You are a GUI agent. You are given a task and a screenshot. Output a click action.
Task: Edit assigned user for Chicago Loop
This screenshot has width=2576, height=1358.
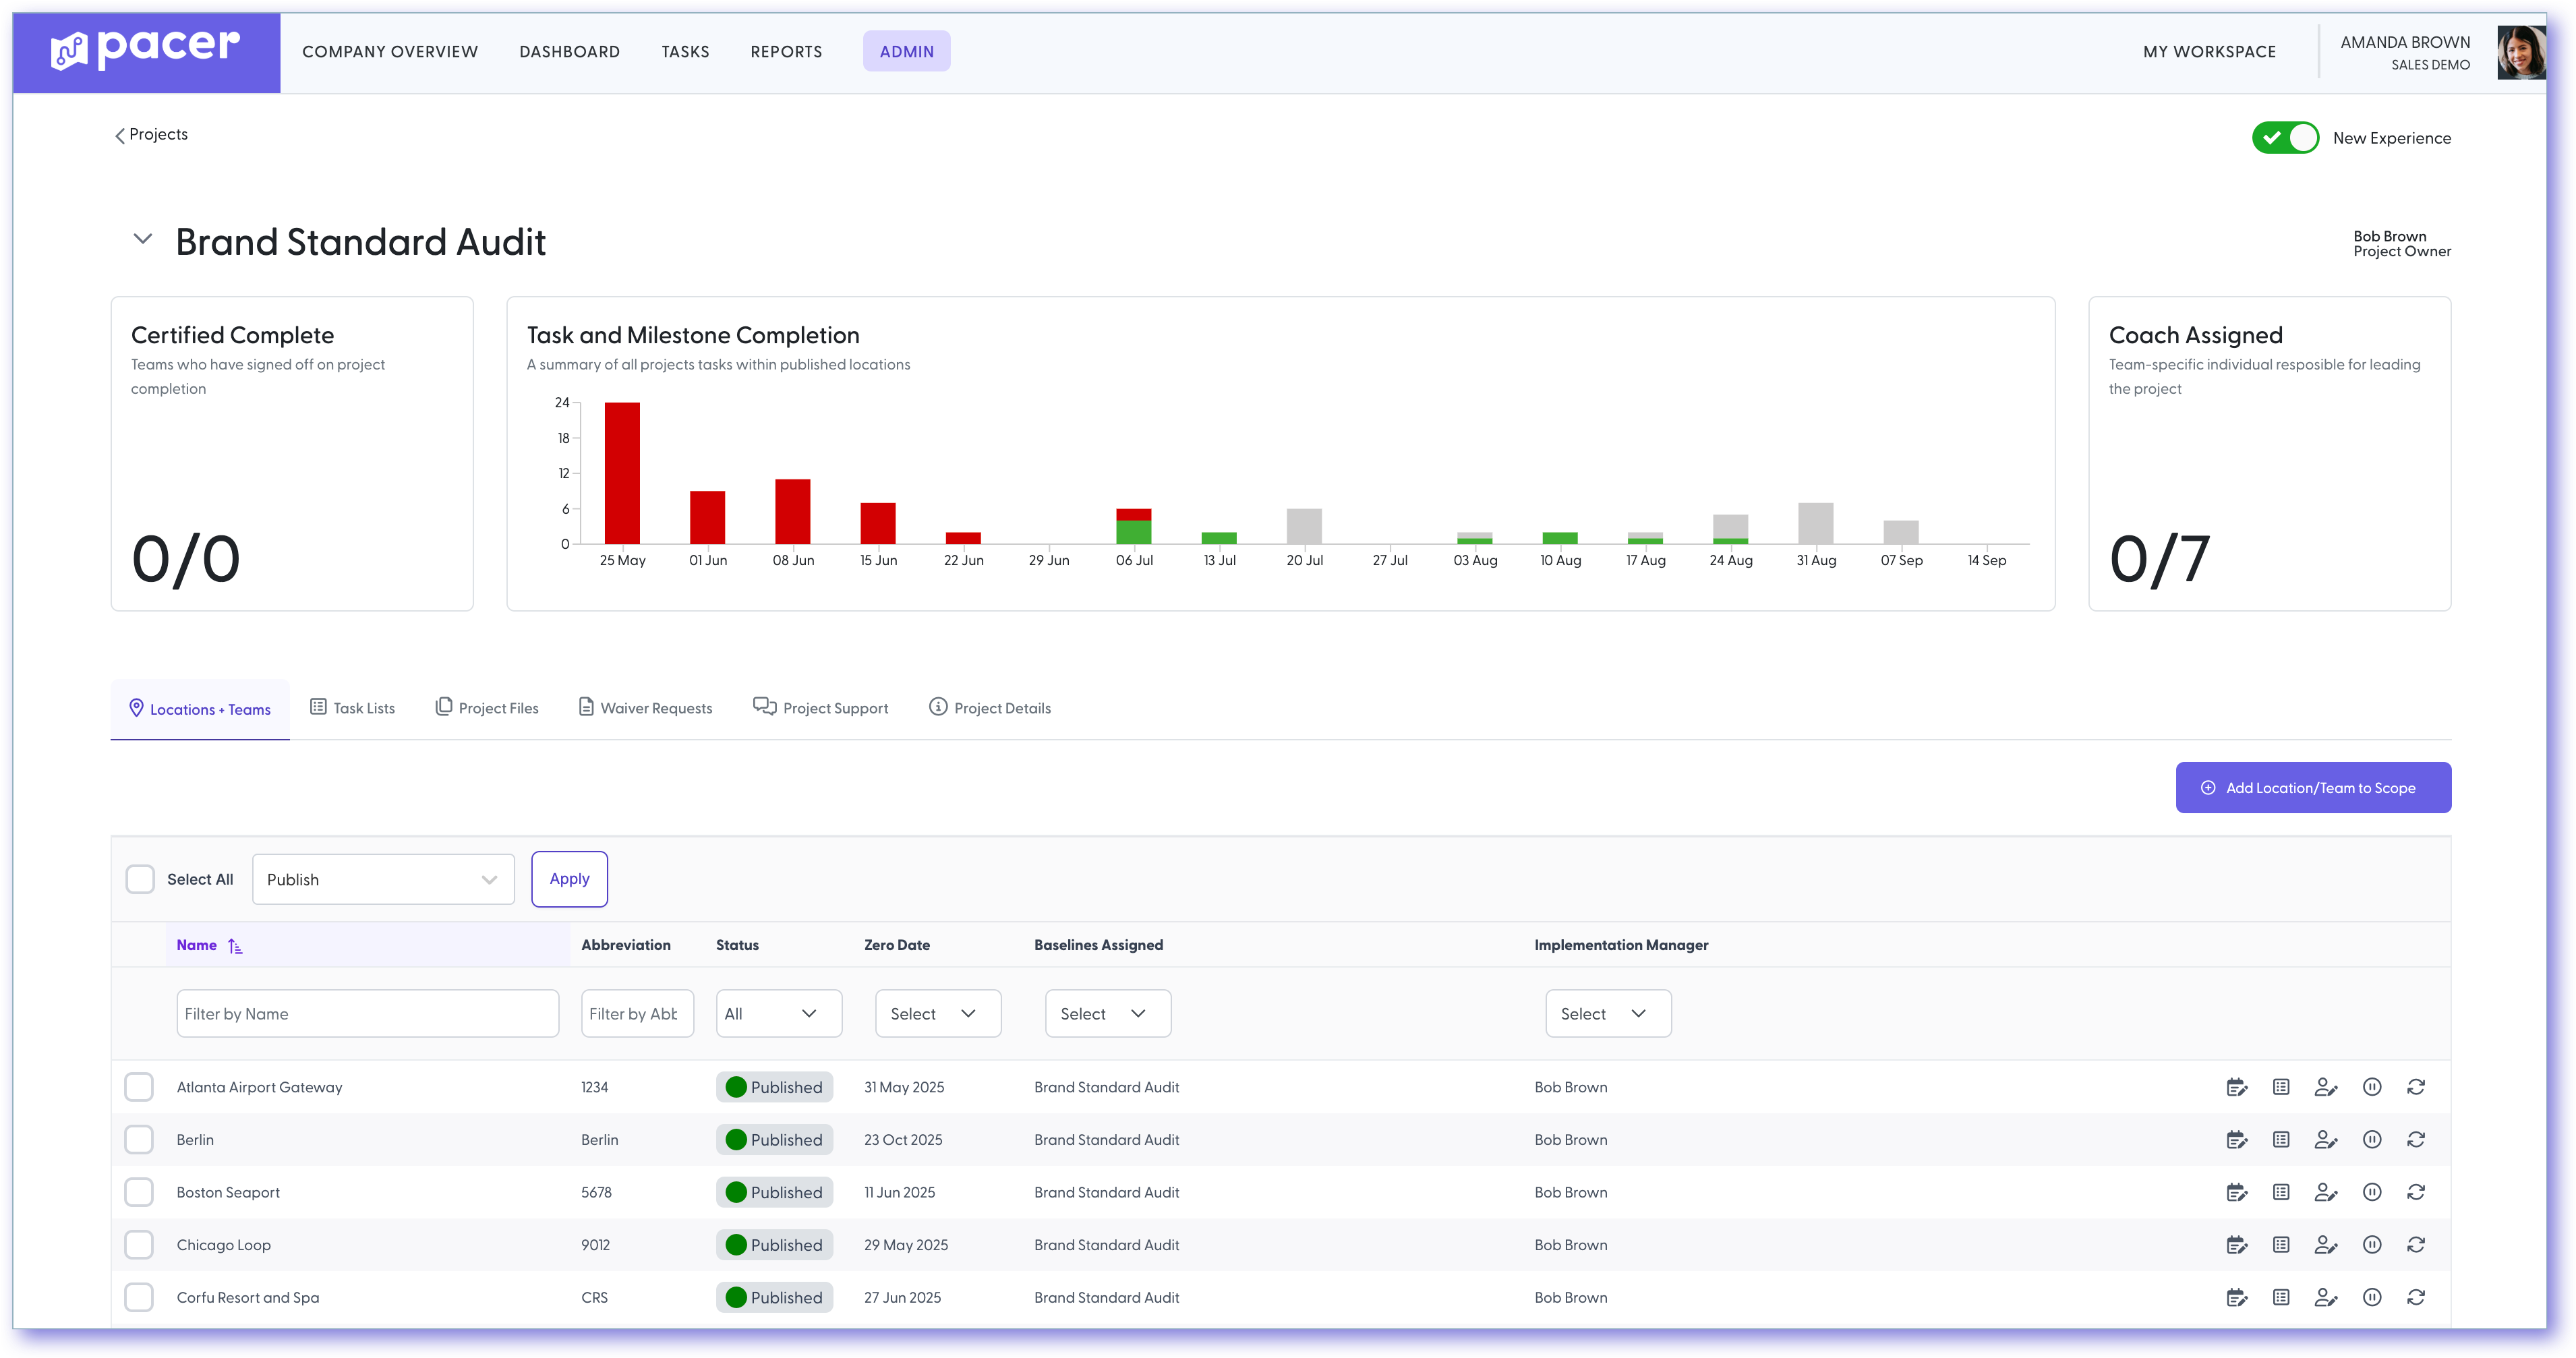tap(2326, 1245)
